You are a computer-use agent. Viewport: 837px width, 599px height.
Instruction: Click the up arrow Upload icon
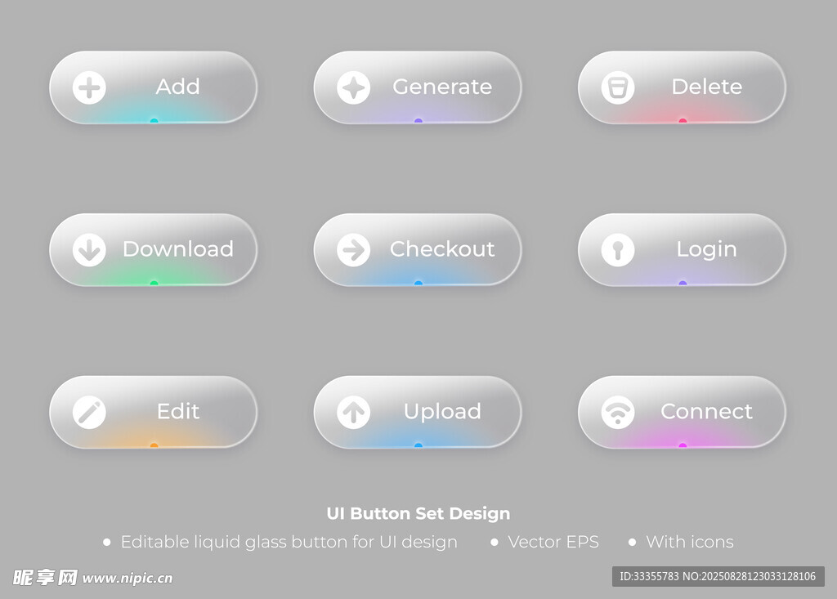pyautogui.click(x=354, y=413)
